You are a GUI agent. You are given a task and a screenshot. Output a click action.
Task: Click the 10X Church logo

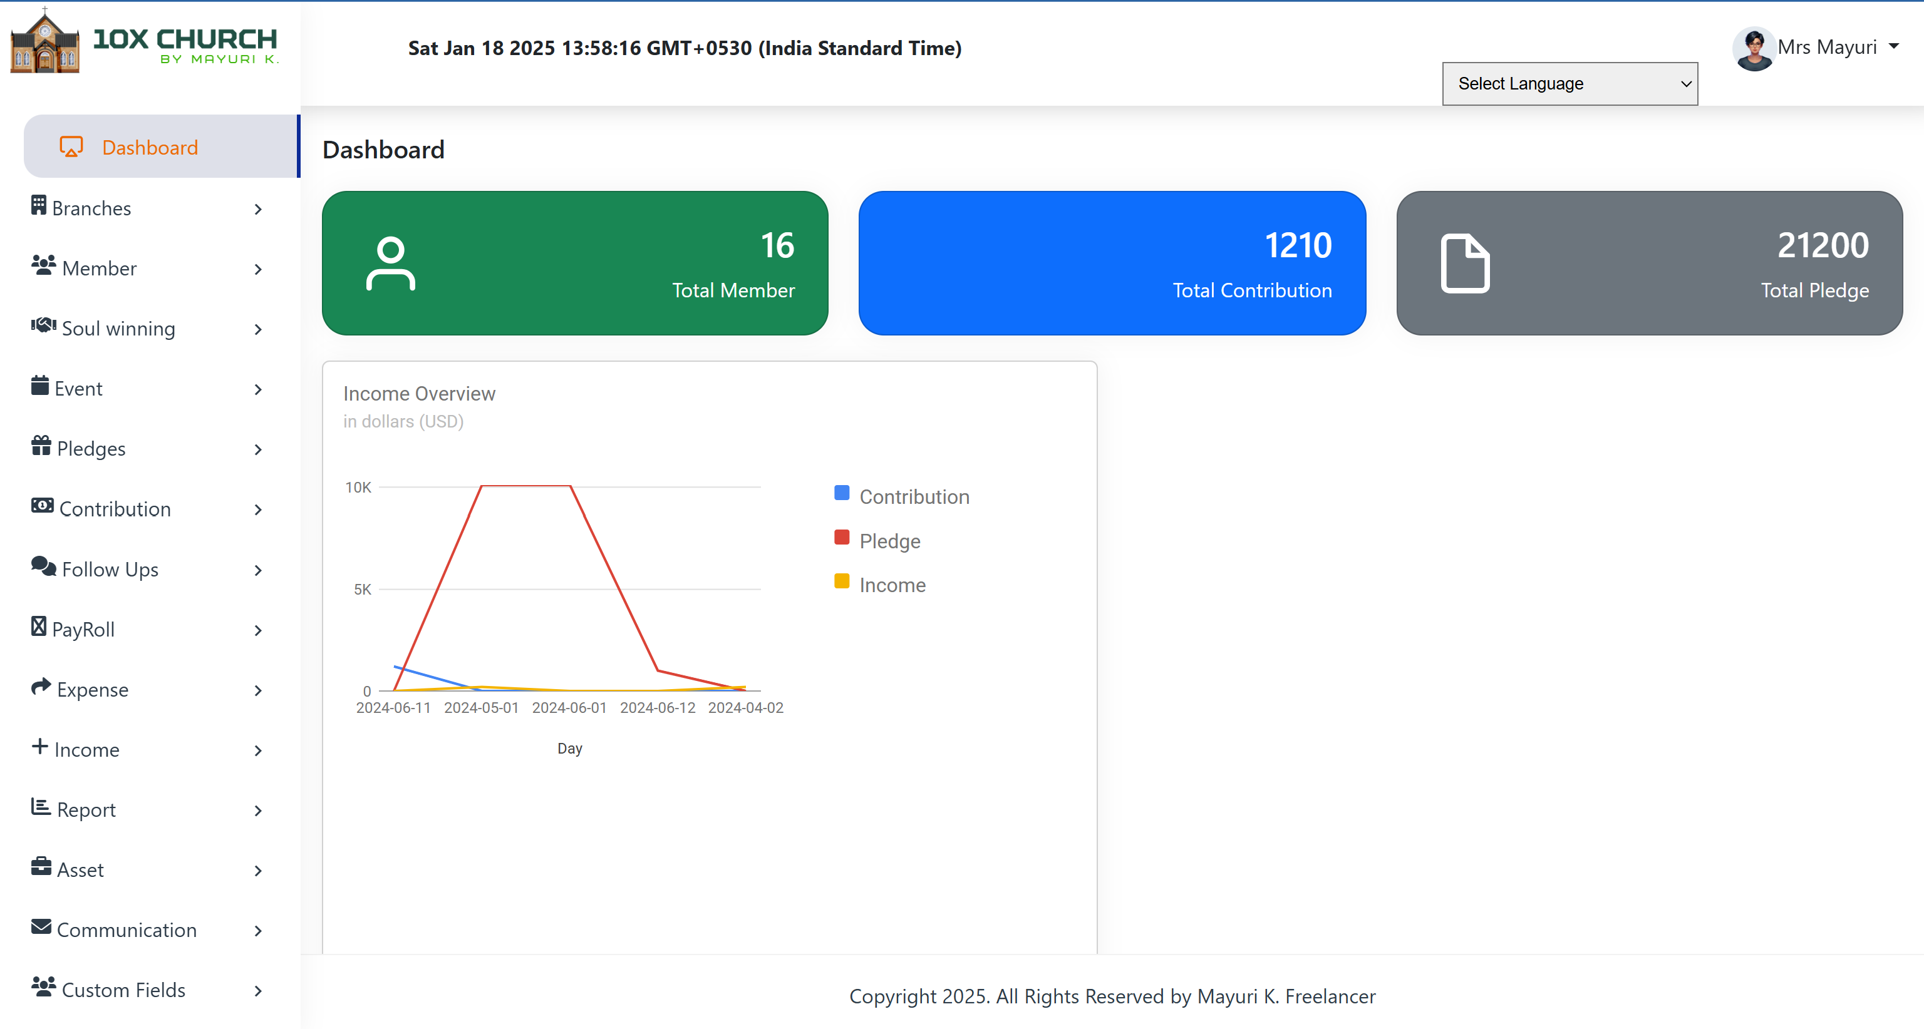point(144,41)
